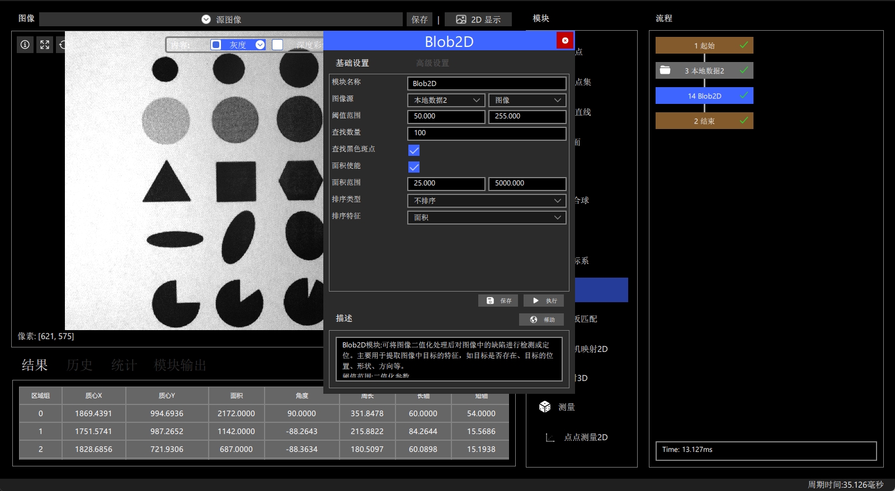Click the area maximum 5000.000 field

click(x=527, y=184)
